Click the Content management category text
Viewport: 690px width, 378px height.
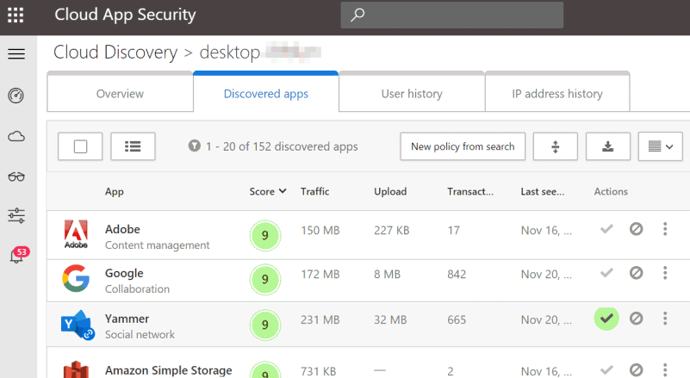[157, 245]
